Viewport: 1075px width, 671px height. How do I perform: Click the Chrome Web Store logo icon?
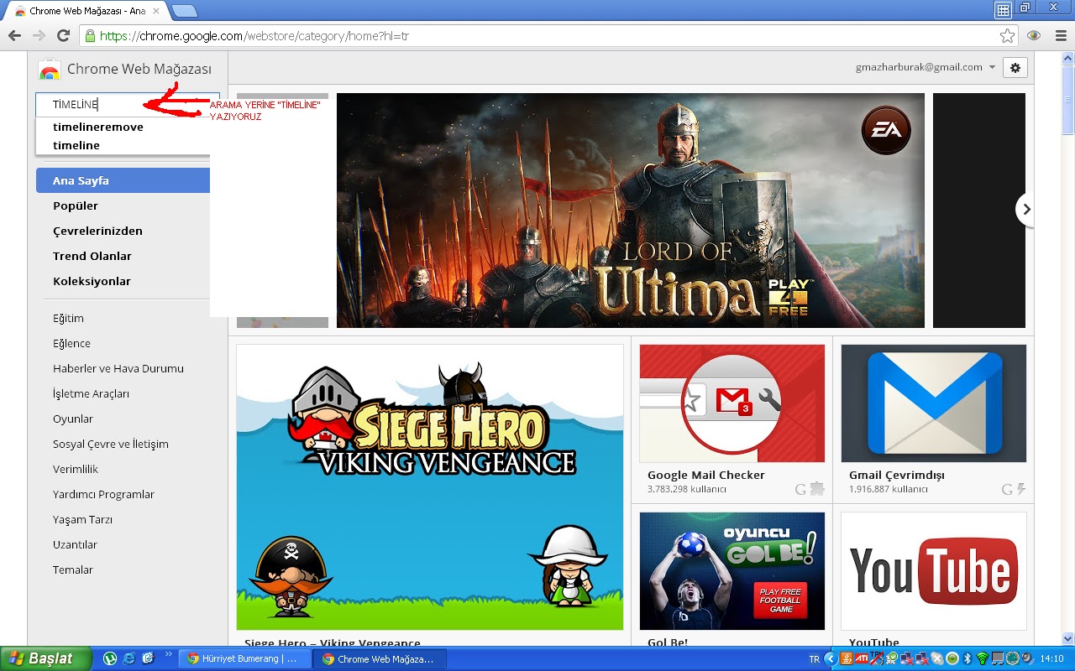[x=49, y=70]
